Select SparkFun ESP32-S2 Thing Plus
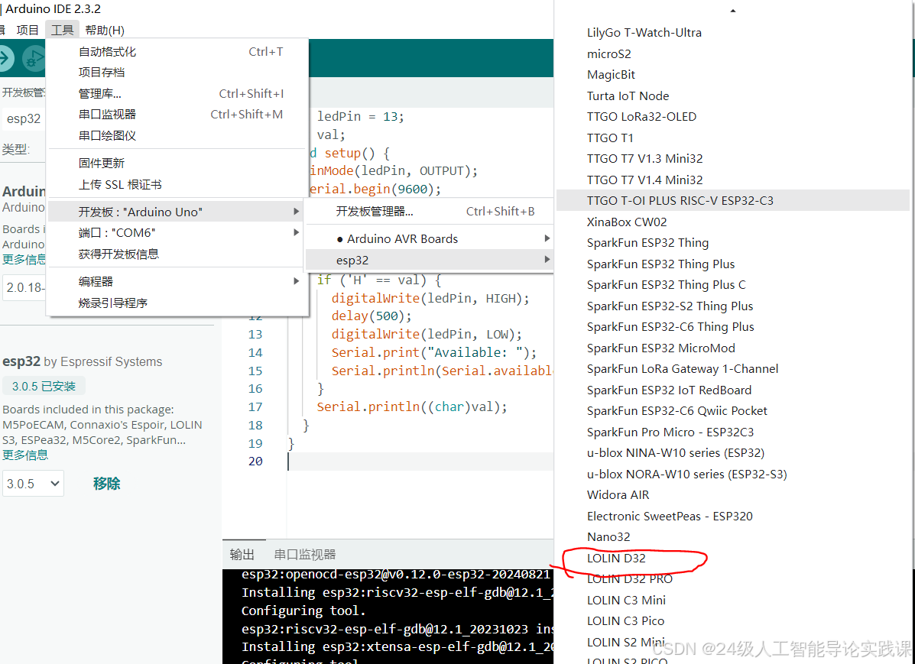 click(732, 306)
